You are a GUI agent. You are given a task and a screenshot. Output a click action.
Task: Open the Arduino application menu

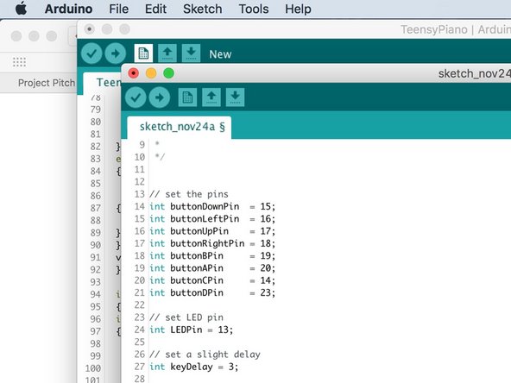click(68, 9)
